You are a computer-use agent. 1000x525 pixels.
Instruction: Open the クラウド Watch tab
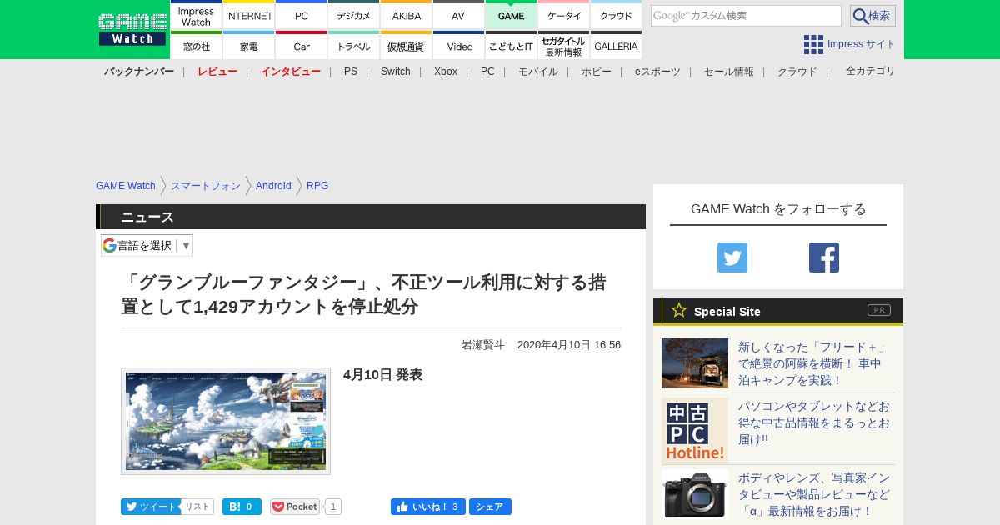(x=617, y=15)
